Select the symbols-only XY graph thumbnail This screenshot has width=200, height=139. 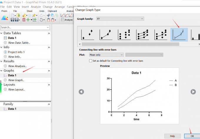tap(88, 34)
